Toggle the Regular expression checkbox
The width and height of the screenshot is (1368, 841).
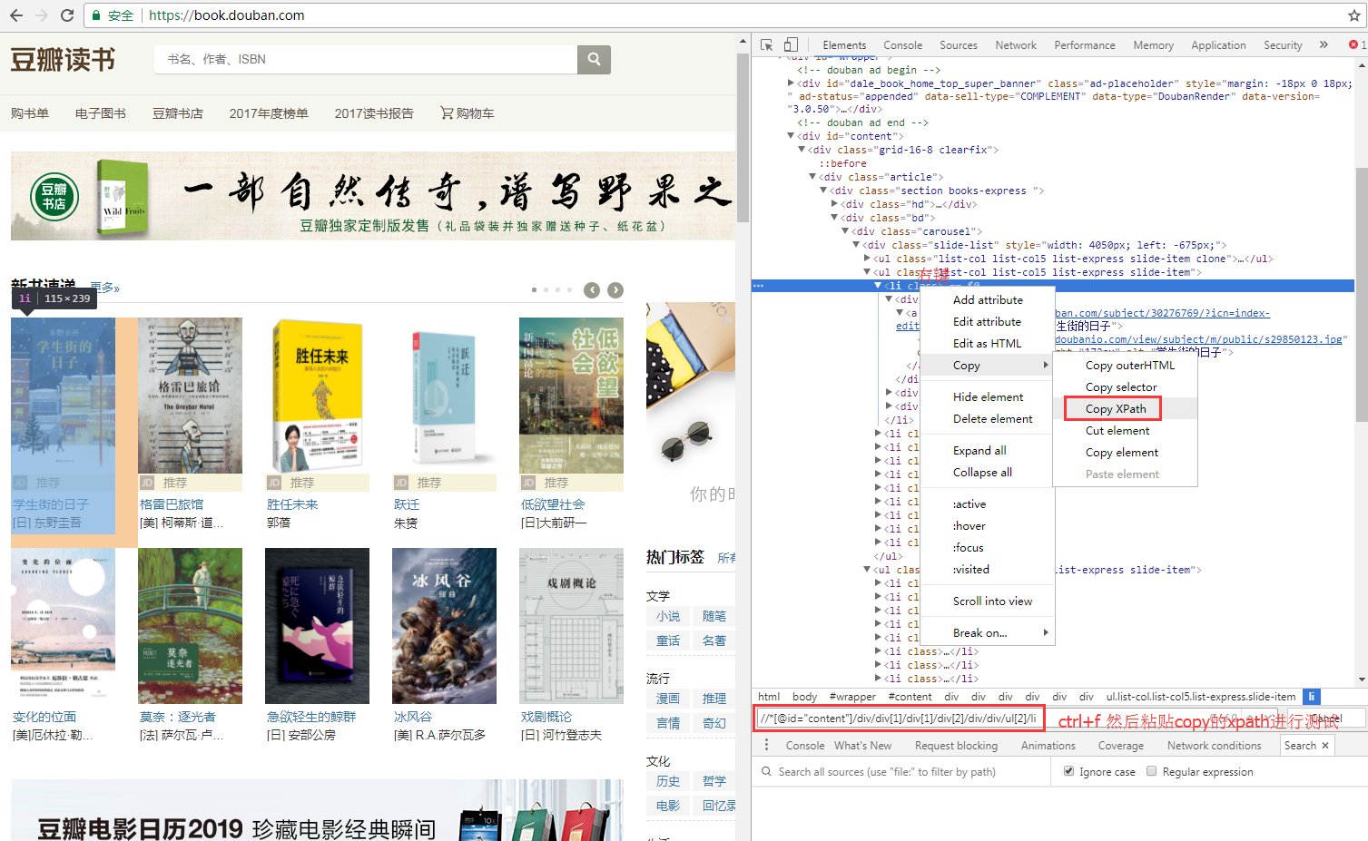(x=1152, y=771)
